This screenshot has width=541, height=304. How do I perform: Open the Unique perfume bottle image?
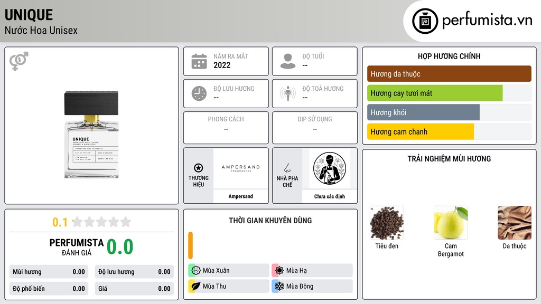[x=91, y=135]
